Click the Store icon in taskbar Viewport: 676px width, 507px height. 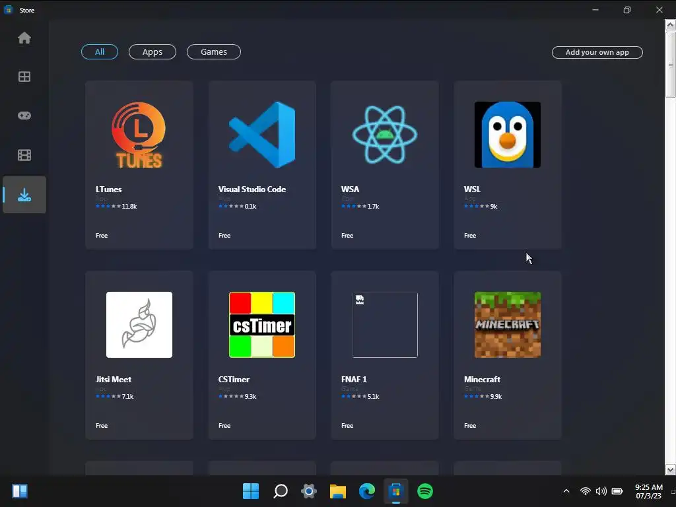(396, 491)
